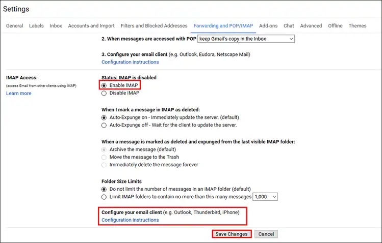Select Do not limit number of messages
This screenshot has height=243, width=382.
tap(104, 189)
